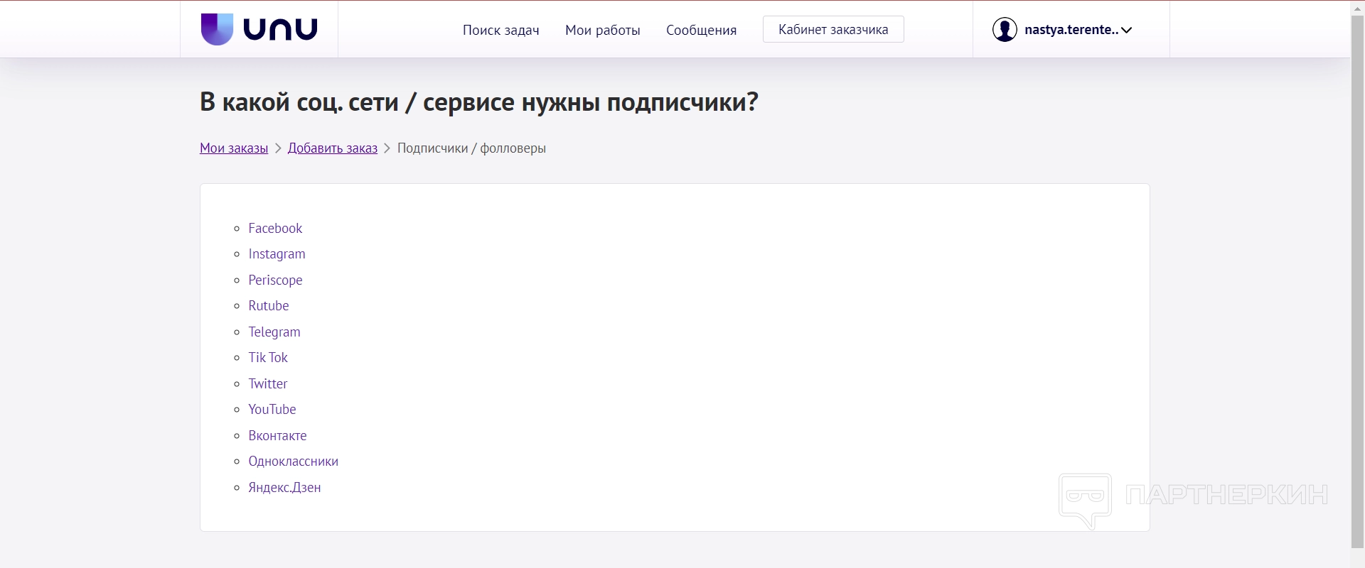Open the Поиск задач menu item

[500, 30]
